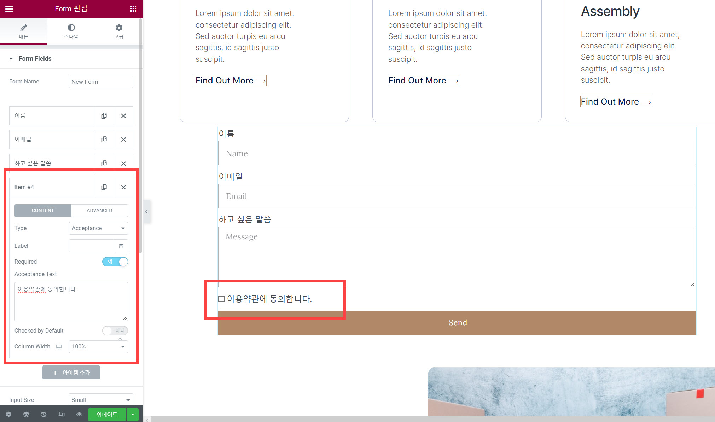Open the Column Width dropdown
Viewport: 715px width, 422px height.
(98, 347)
